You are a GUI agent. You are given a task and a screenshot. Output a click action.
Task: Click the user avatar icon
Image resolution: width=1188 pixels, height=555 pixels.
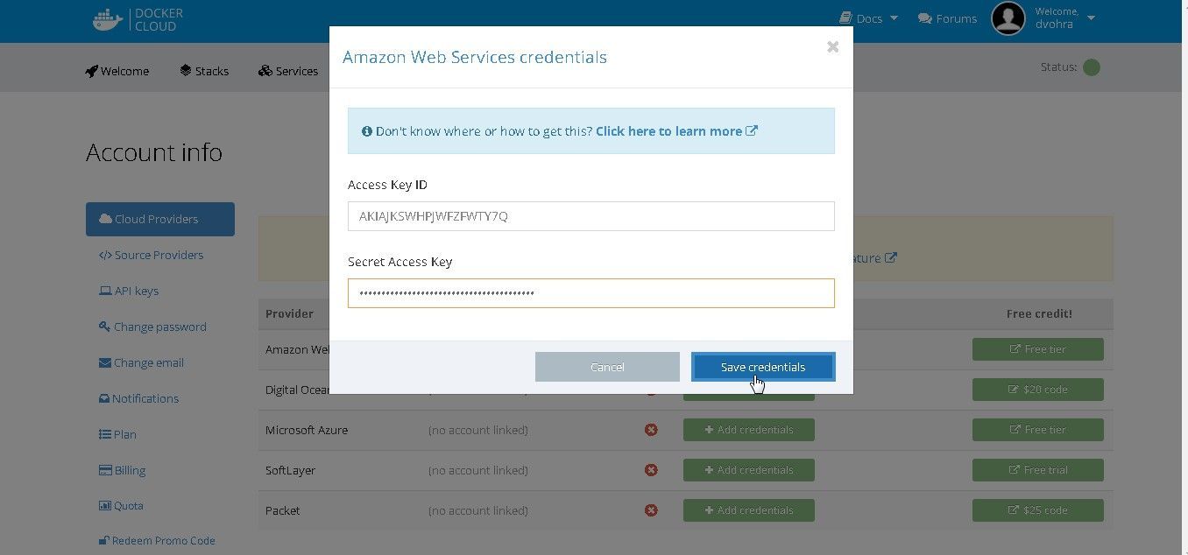click(x=1008, y=18)
